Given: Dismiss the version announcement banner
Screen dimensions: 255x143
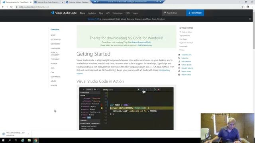Looking at the screenshot, I should pyautogui.click(x=250, y=19).
